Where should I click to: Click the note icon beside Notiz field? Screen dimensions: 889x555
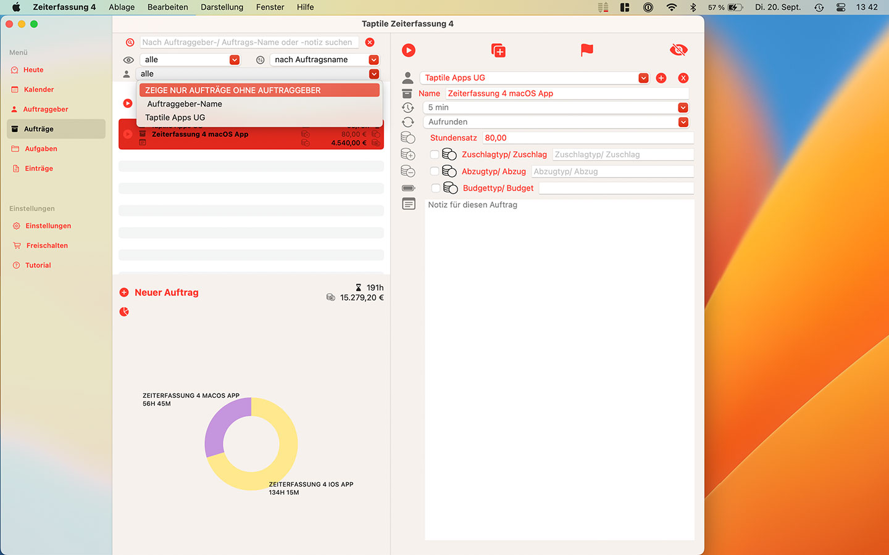pos(409,203)
